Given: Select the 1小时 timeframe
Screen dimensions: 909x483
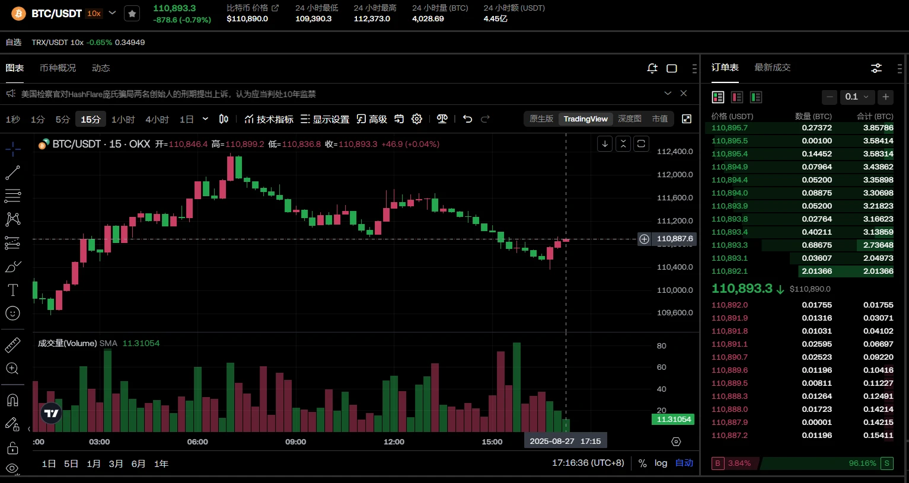Looking at the screenshot, I should point(123,119).
